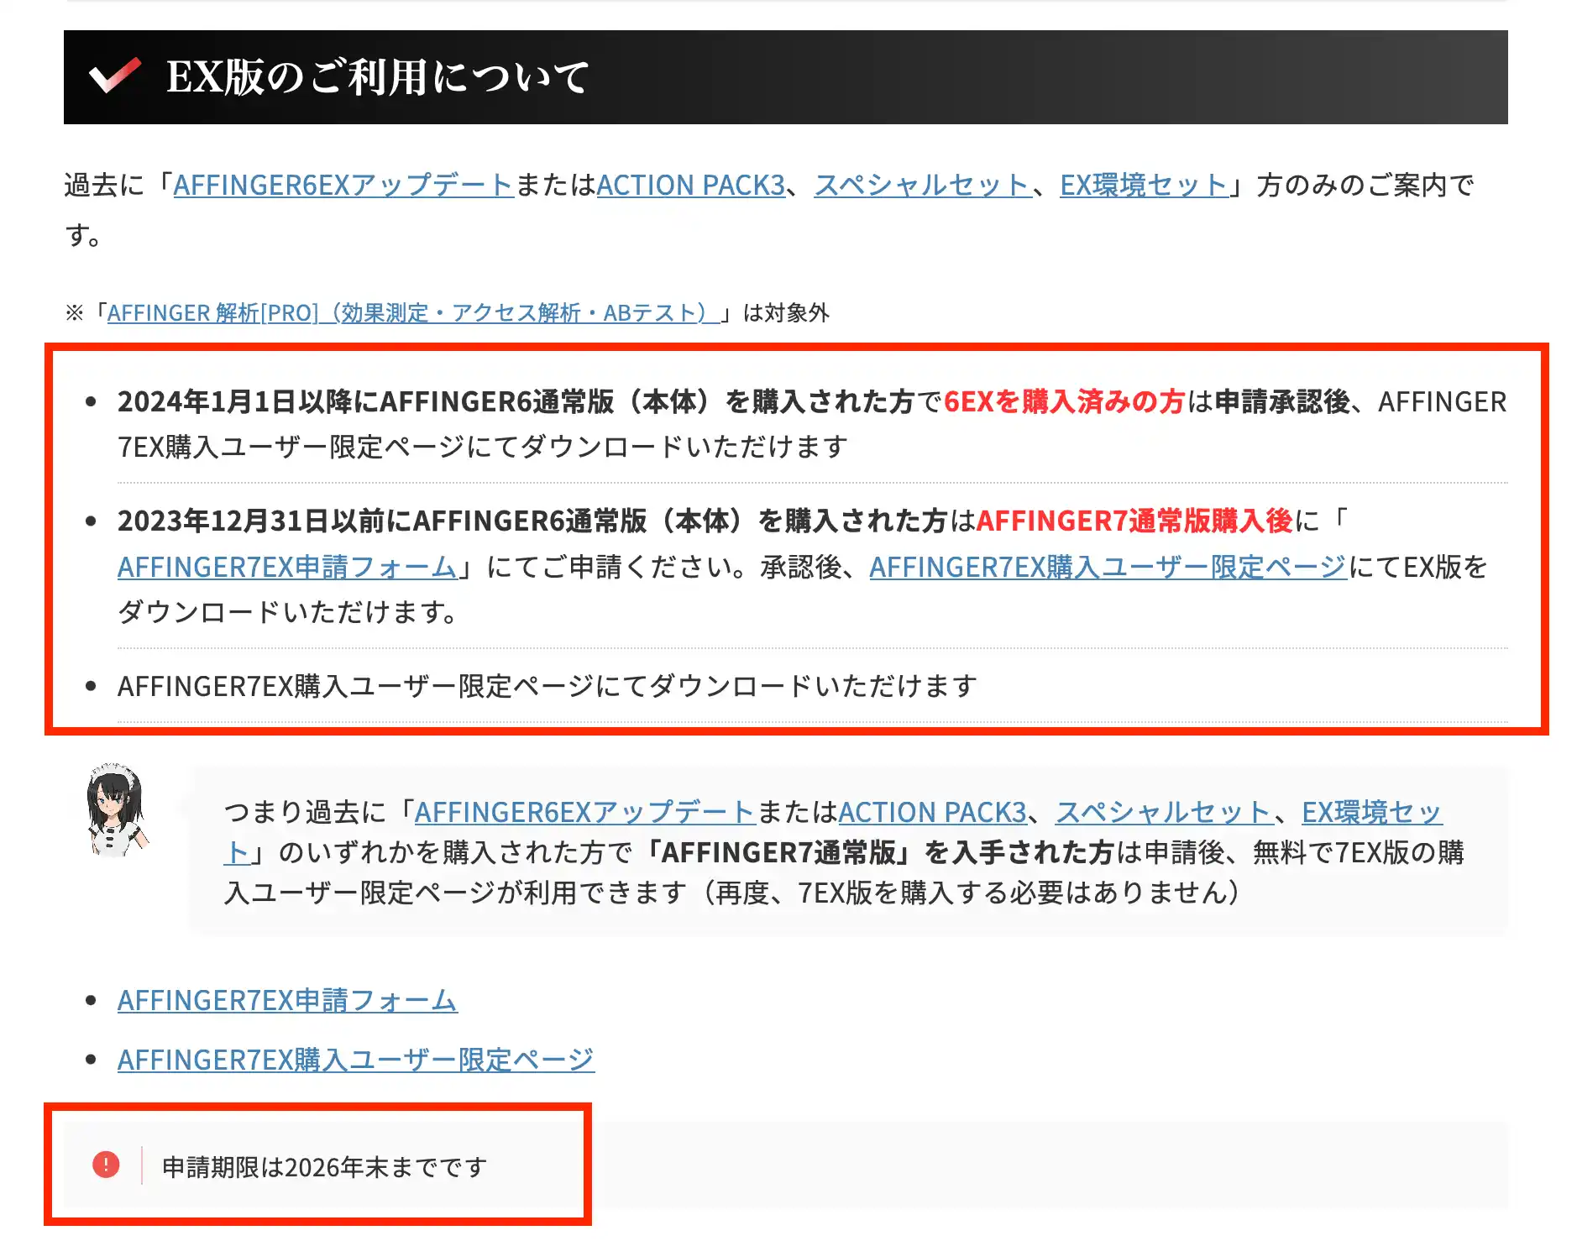Click the red AFFINGER7通常版購入後 text
1577x1241 pixels.
(x=1134, y=521)
